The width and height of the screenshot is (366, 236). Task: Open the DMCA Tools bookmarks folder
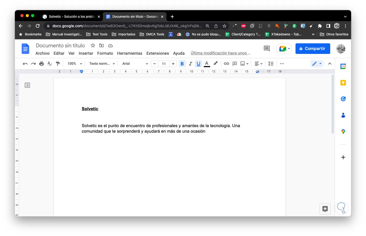152,34
